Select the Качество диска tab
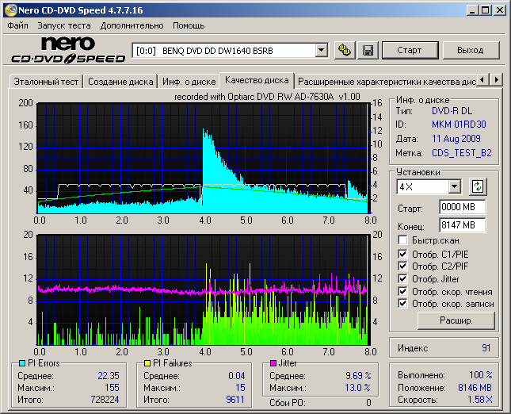The image size is (511, 414). (x=257, y=80)
